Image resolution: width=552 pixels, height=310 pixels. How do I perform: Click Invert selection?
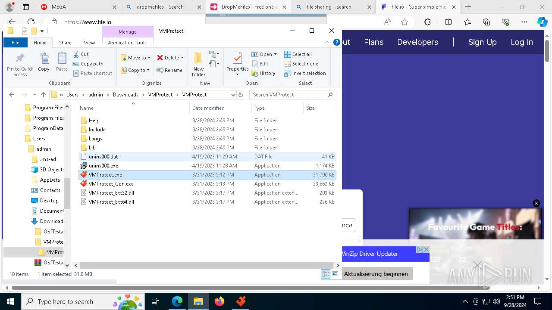(305, 73)
